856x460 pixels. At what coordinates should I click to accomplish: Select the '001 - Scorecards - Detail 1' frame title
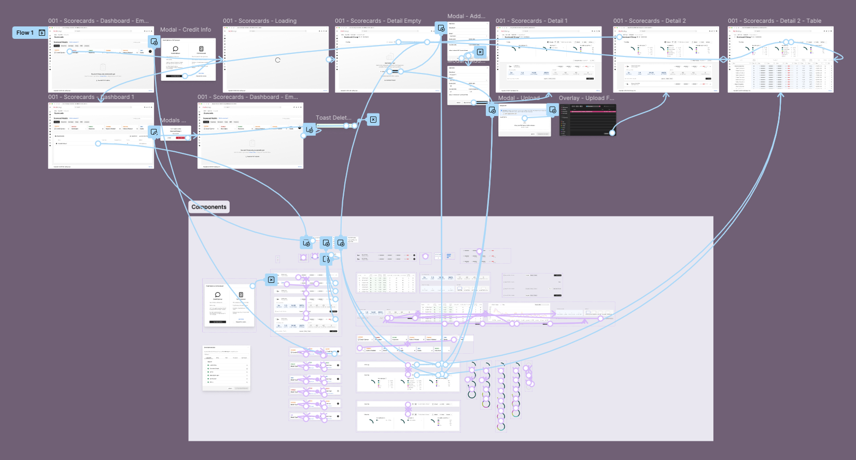pos(531,21)
